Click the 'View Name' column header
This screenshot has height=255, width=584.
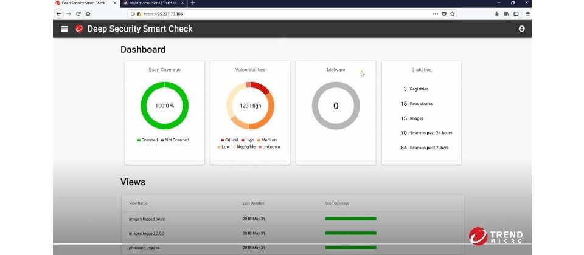point(138,203)
